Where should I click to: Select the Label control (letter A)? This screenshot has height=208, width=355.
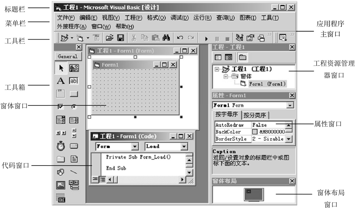(60, 81)
